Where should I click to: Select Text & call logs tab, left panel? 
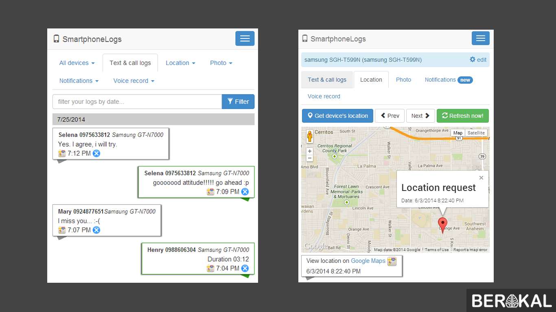coord(130,63)
